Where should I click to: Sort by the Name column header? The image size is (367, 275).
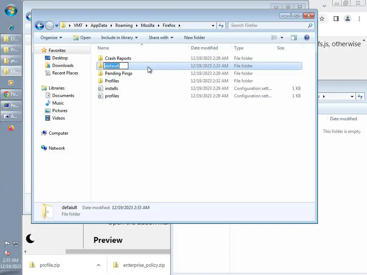point(103,48)
